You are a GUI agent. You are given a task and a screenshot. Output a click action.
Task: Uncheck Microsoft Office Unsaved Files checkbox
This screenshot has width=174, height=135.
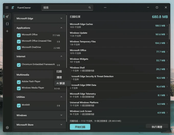(x=19, y=41)
